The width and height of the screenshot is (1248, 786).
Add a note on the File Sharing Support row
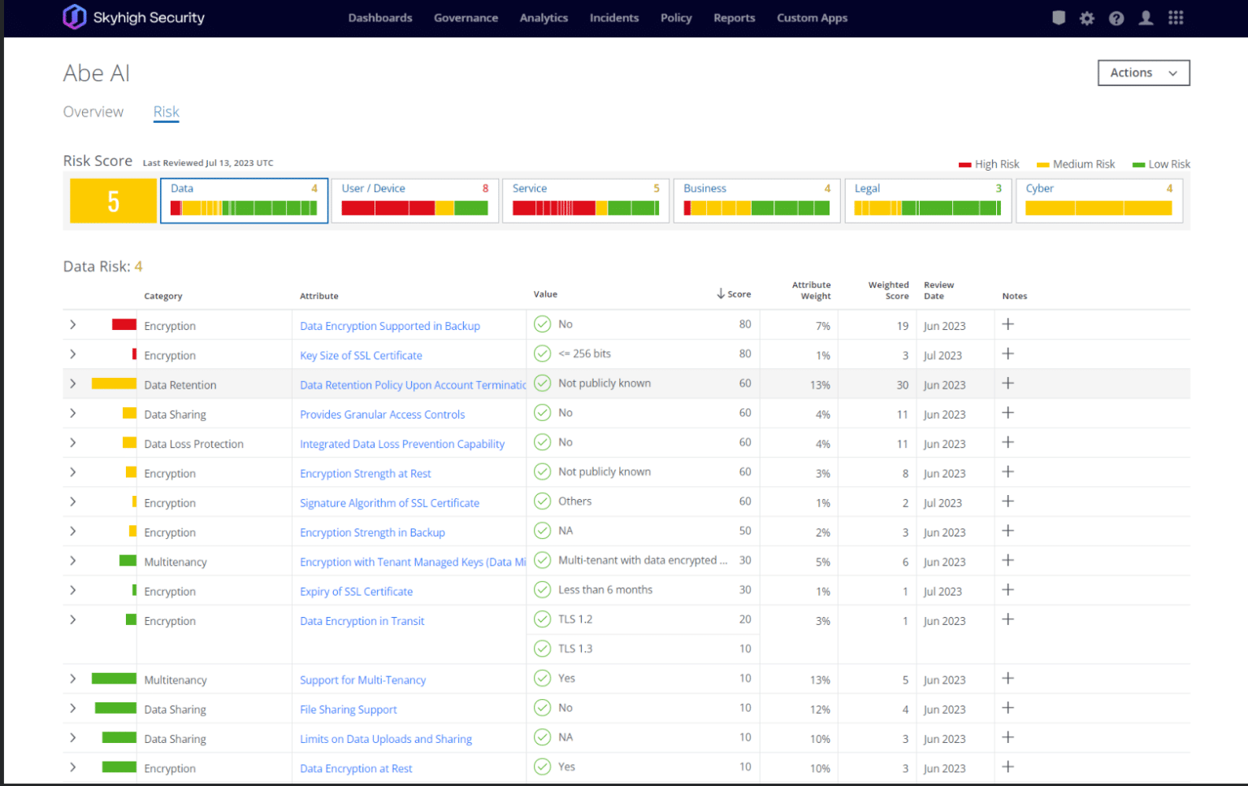tap(1007, 707)
